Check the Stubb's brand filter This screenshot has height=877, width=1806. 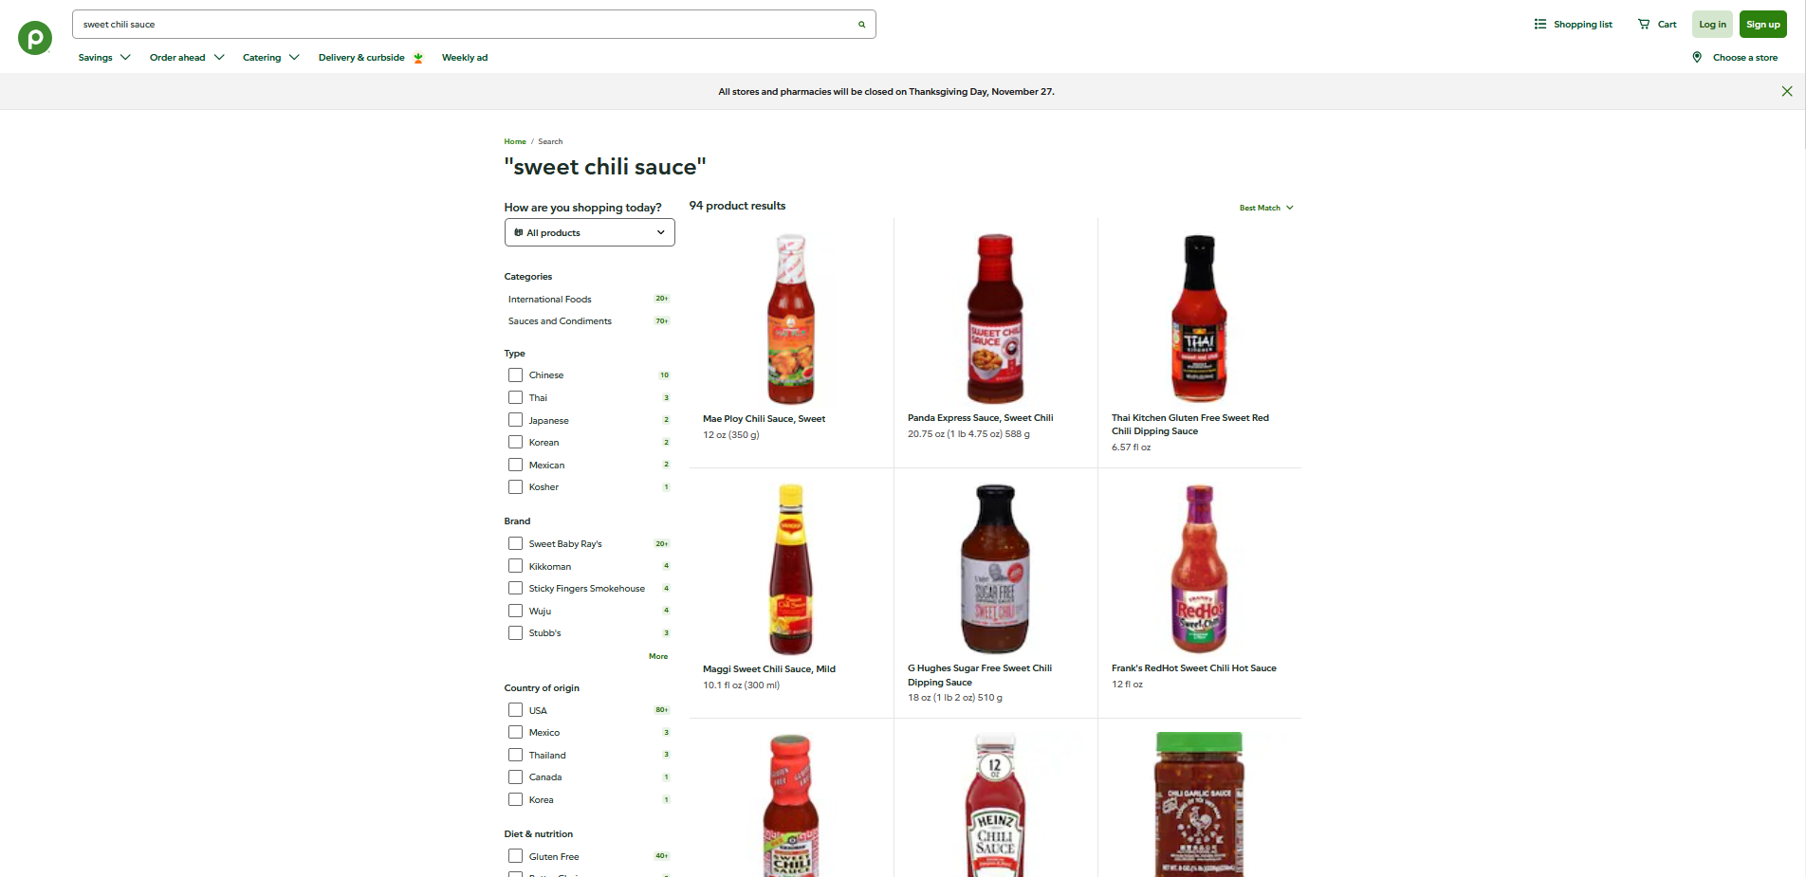pyautogui.click(x=515, y=633)
